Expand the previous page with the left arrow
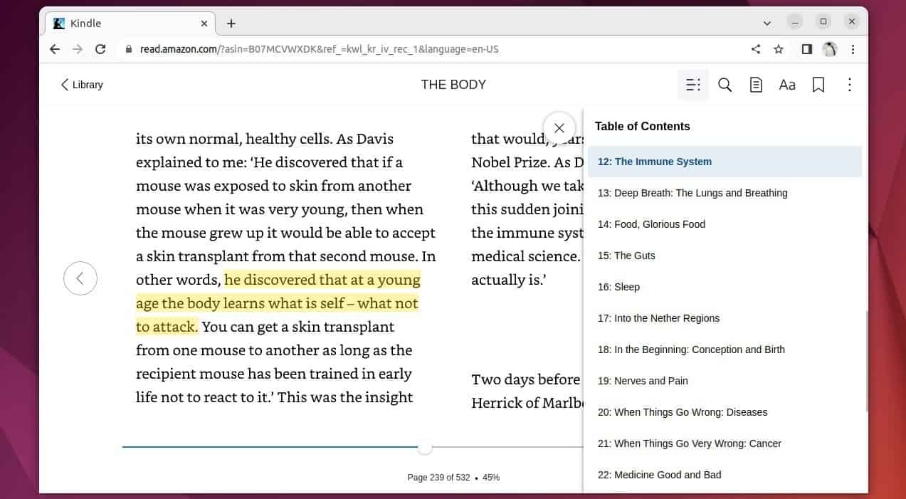This screenshot has height=499, width=906. 80,278
